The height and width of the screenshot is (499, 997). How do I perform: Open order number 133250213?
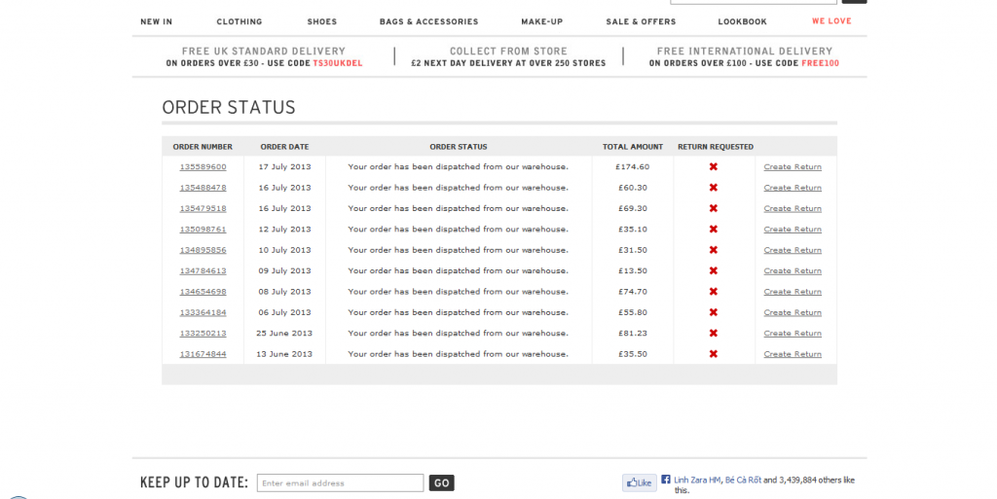point(203,334)
